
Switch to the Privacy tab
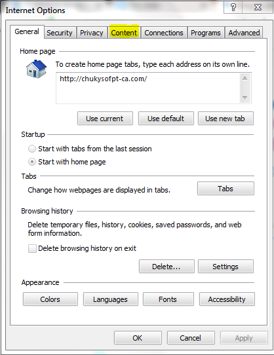point(92,33)
